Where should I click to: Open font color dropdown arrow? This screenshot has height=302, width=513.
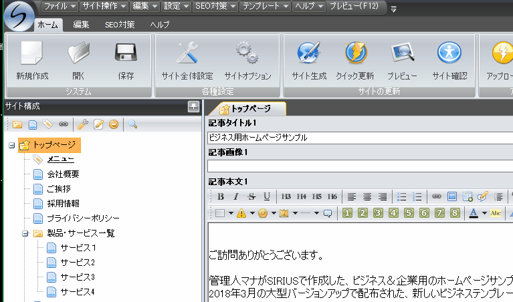[484, 213]
